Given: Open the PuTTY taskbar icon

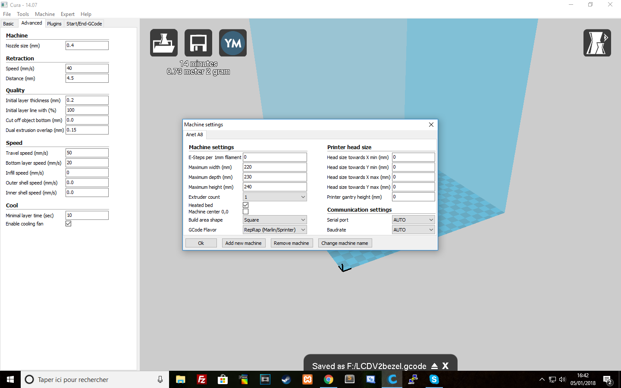Looking at the screenshot, I should coord(413,379).
